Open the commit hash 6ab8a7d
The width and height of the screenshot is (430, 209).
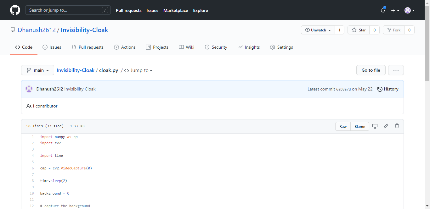click(343, 89)
